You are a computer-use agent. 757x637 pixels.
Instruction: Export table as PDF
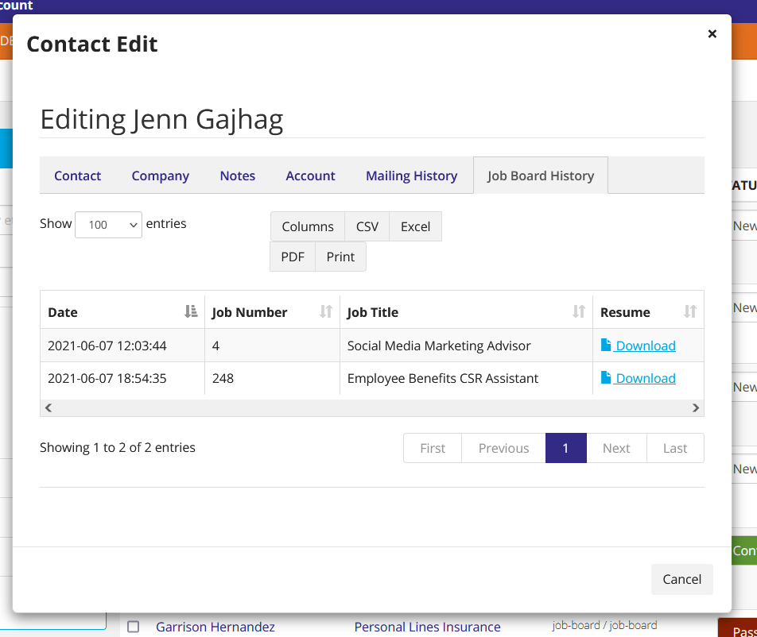293,257
